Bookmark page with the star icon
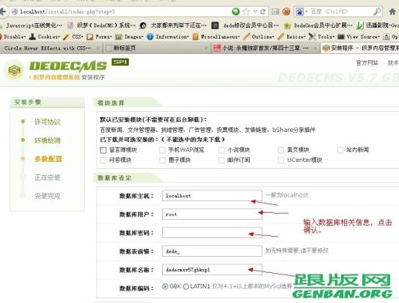Image resolution: width=399 pixels, height=303 pixels. click(246, 12)
